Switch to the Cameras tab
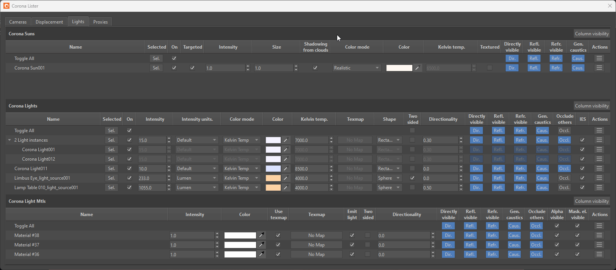 18,22
